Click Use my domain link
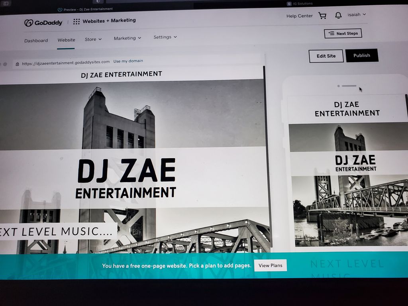Screen dimensions: 408x306 (128, 61)
